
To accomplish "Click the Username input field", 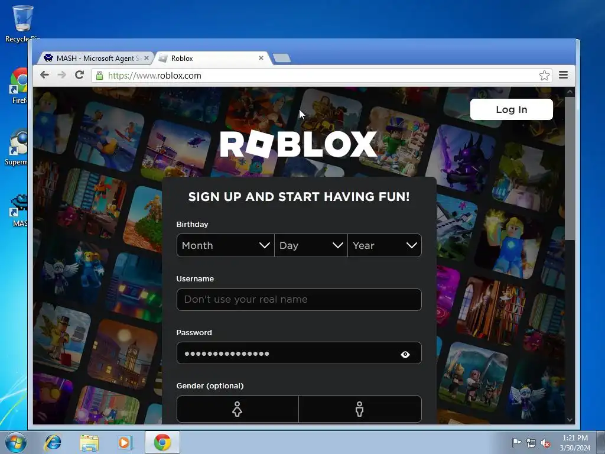I will pyautogui.click(x=299, y=300).
